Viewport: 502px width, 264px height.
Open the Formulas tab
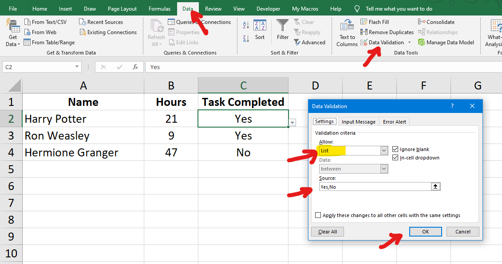click(159, 8)
